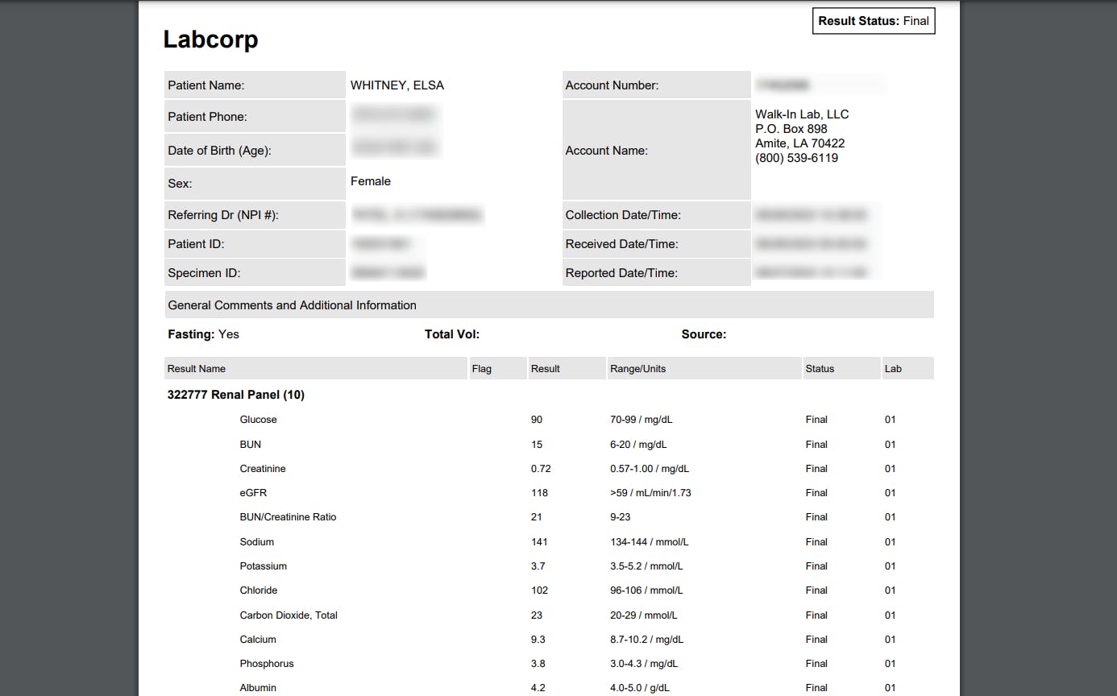Screen dimensions: 1117x696
Task: Select patient name WHITNEY, ELSA
Action: (396, 85)
